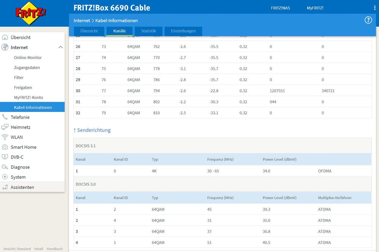This screenshot has width=379, height=252.
Task: Click the value 340721 in row 30
Action: 328,91
